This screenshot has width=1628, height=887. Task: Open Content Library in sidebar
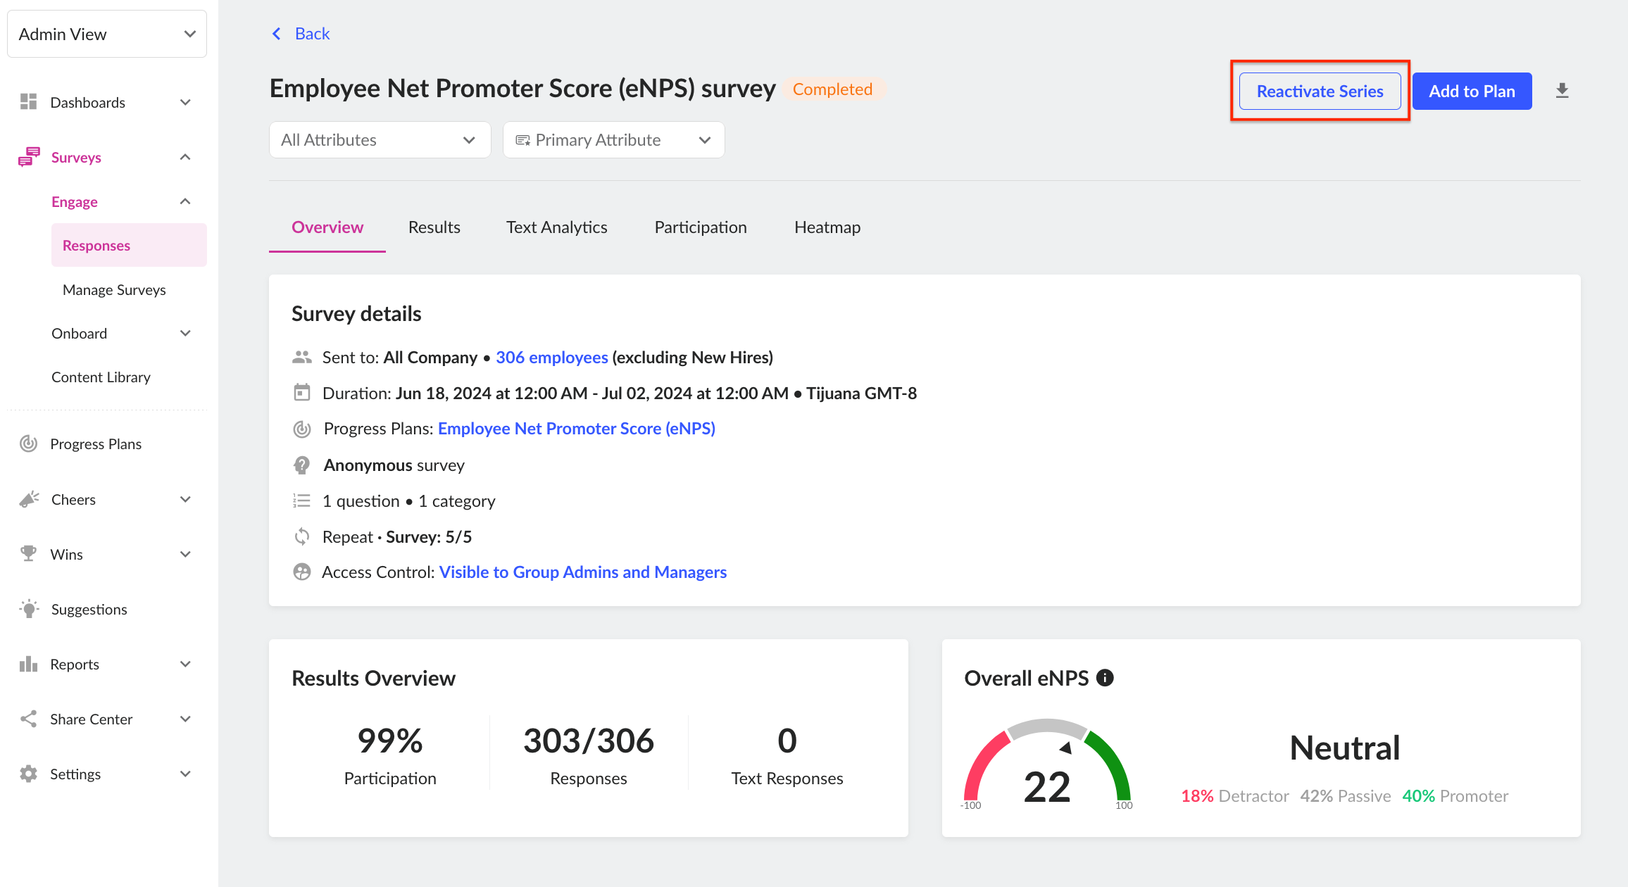101,377
